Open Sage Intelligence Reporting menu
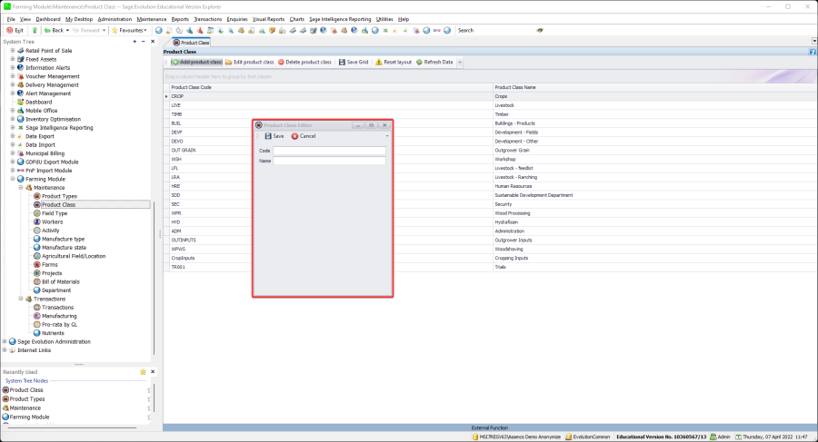 coord(340,18)
